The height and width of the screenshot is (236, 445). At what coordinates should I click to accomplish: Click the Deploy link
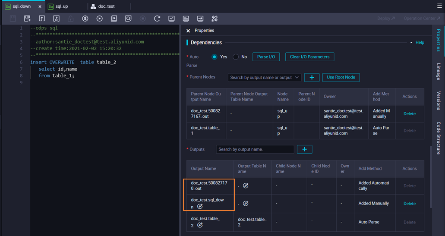pyautogui.click(x=386, y=19)
